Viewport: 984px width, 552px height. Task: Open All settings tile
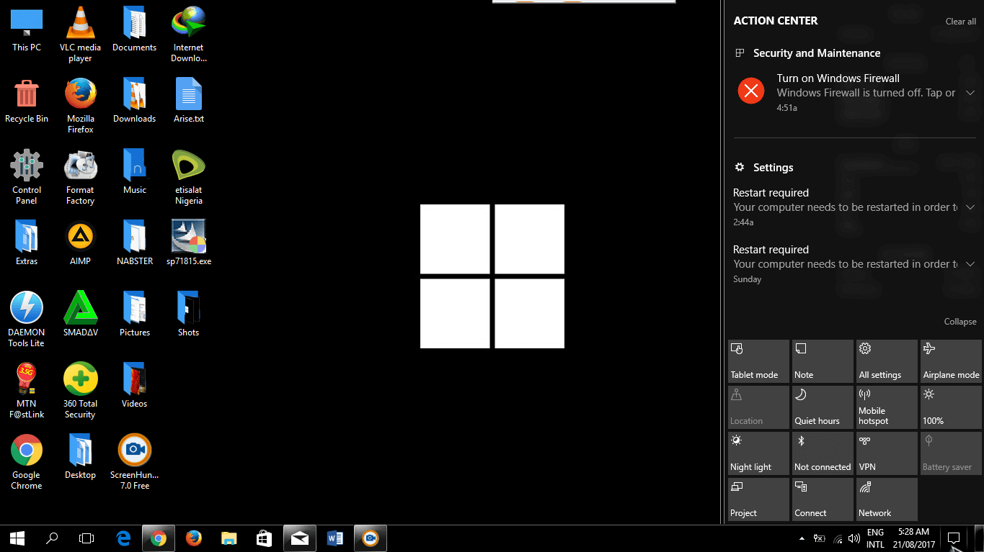point(887,361)
